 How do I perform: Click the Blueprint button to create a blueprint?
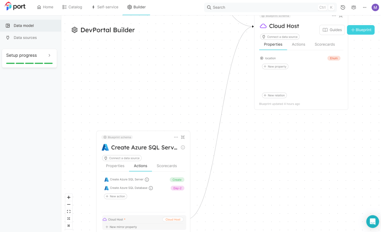(x=360, y=29)
